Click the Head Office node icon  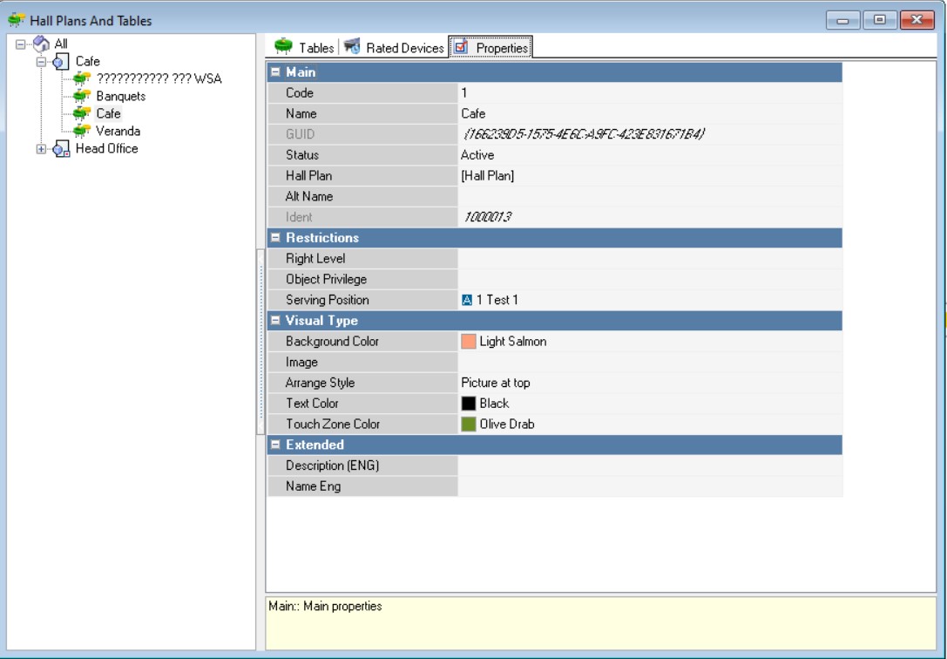tap(60, 148)
